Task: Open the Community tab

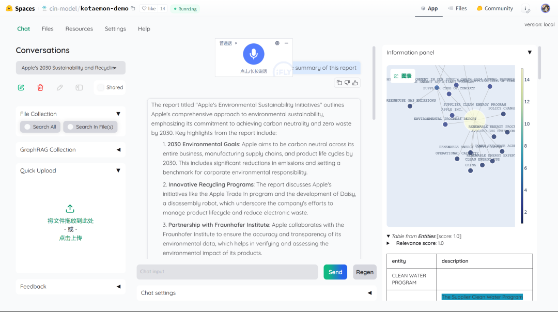Action: [x=494, y=8]
